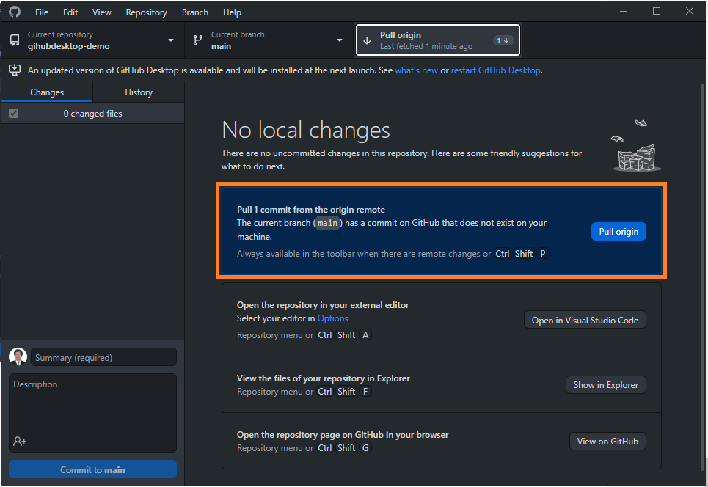Switch to the Changes tab

click(47, 92)
